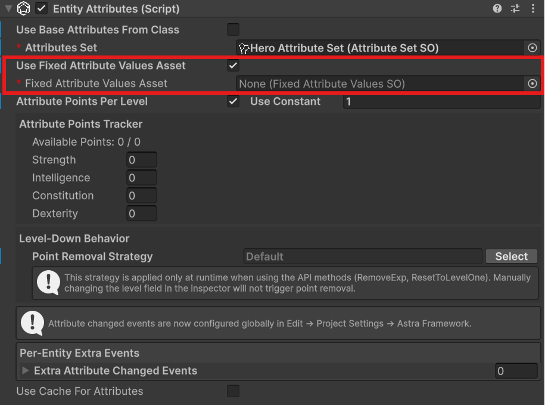The height and width of the screenshot is (405, 545).
Task: Open object picker for Fixed Attribute Values Asset
Action: coord(532,84)
